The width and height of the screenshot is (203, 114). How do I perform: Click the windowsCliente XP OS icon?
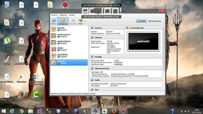click(54, 42)
